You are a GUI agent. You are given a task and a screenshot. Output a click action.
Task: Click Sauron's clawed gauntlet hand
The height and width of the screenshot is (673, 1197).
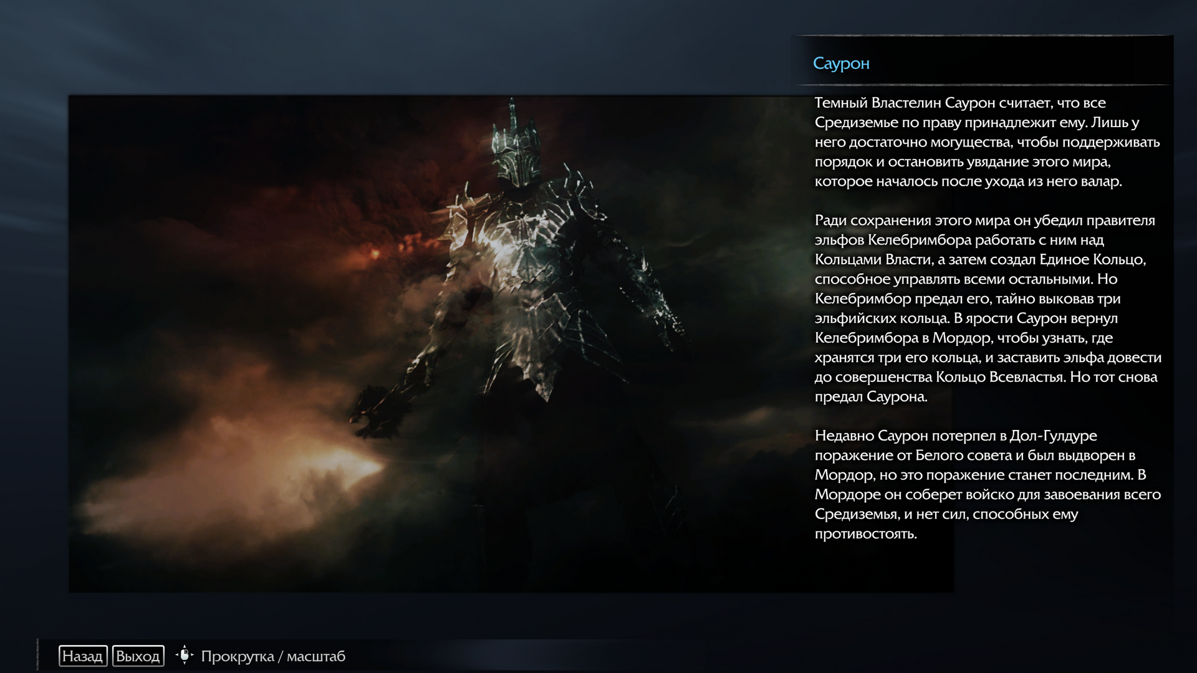click(376, 411)
